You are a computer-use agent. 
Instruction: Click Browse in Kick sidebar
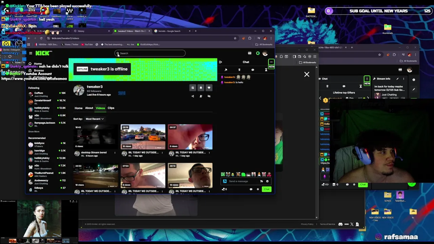[x=36, y=70]
